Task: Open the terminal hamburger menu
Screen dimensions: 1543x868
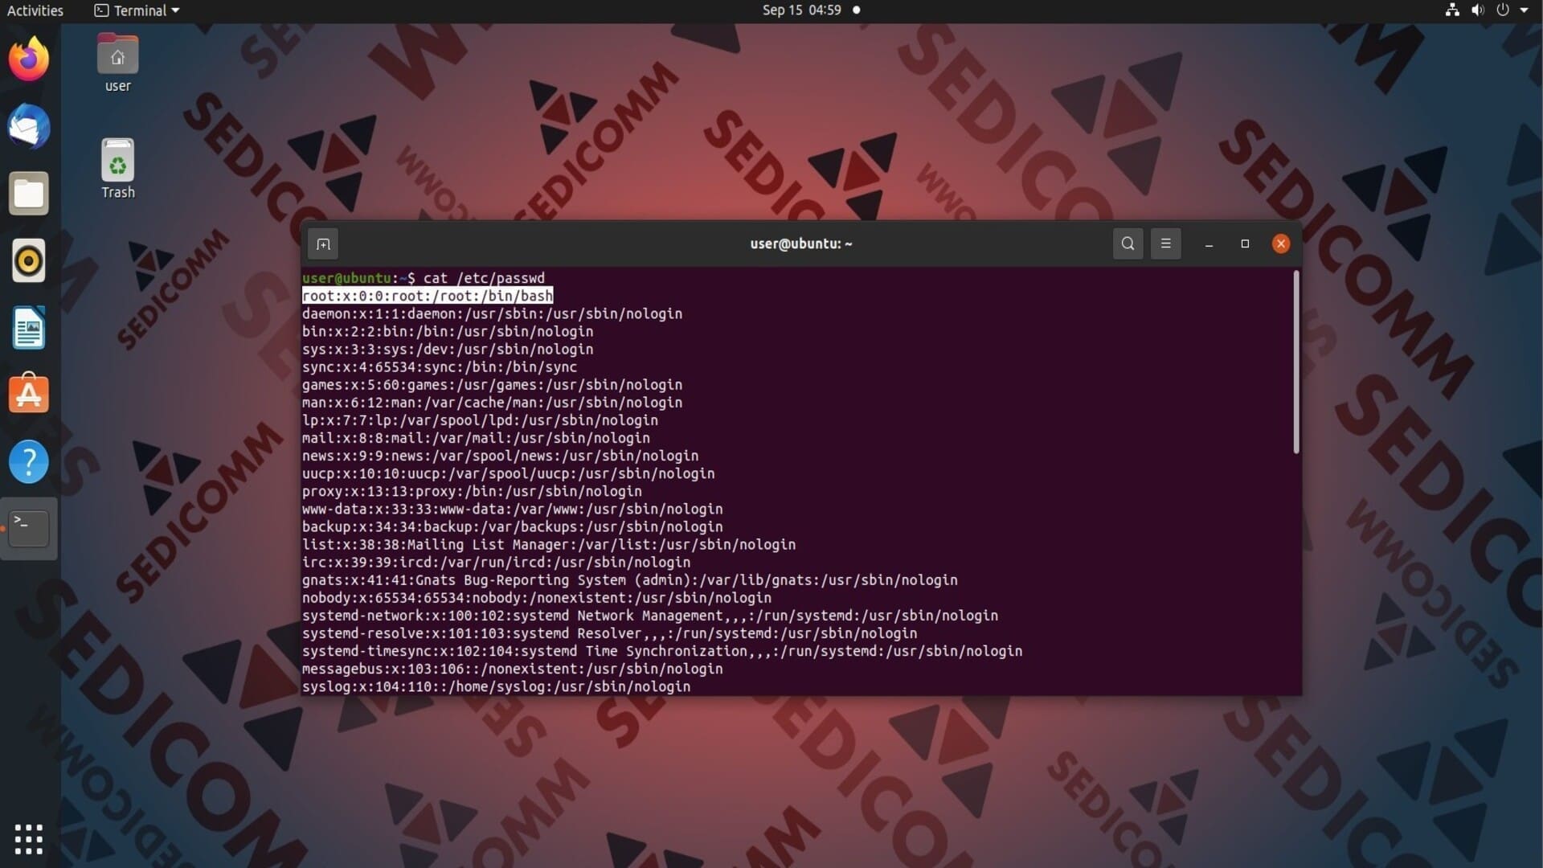Action: pyautogui.click(x=1165, y=244)
